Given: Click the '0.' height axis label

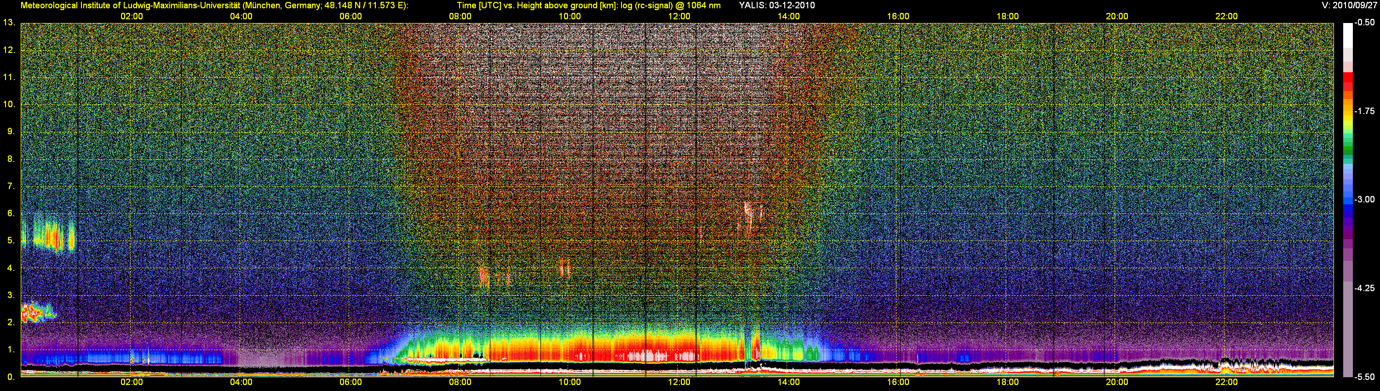Looking at the screenshot, I should click(x=11, y=377).
